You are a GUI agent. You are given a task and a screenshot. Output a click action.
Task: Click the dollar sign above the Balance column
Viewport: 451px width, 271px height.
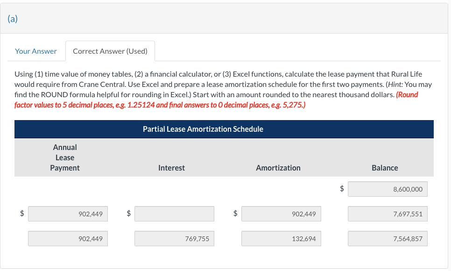341,189
